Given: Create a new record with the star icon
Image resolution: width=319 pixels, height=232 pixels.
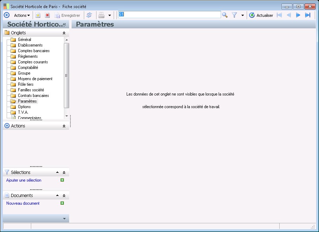Looking at the screenshot, I should (38, 15).
